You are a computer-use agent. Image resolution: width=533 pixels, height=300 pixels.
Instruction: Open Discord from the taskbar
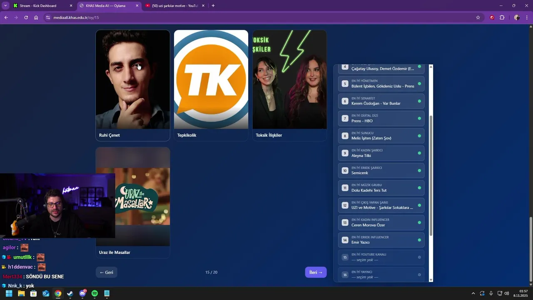click(82, 294)
